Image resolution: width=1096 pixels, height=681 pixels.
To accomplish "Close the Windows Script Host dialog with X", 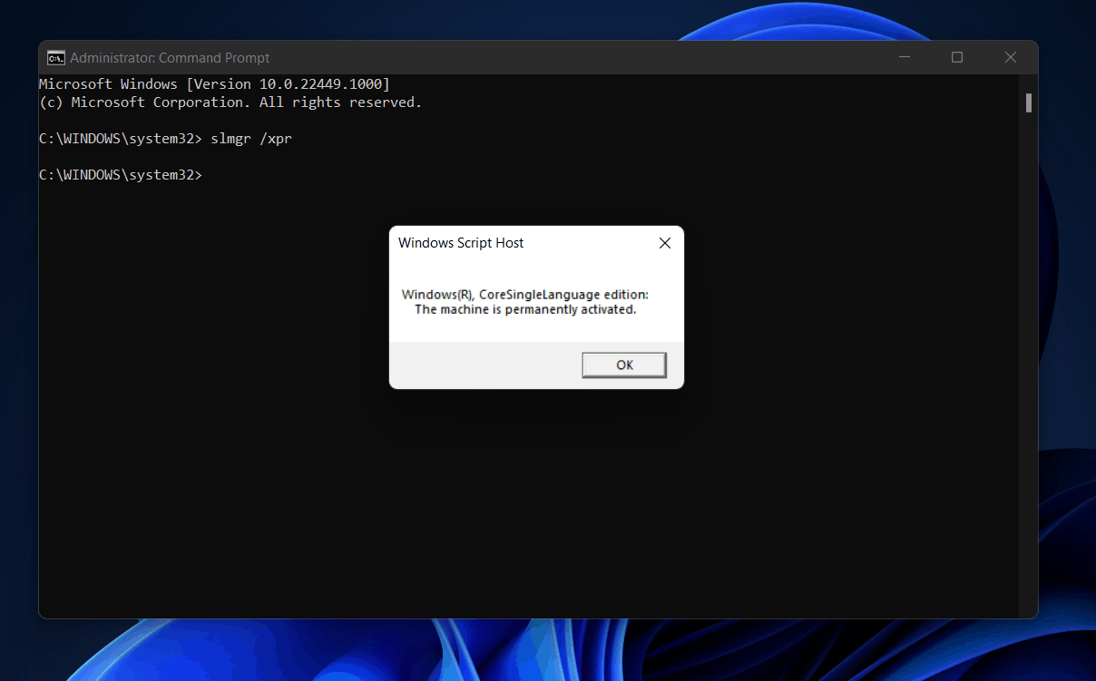I will tap(664, 243).
